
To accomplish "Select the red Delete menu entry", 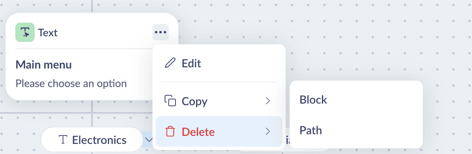I will click(219, 131).
